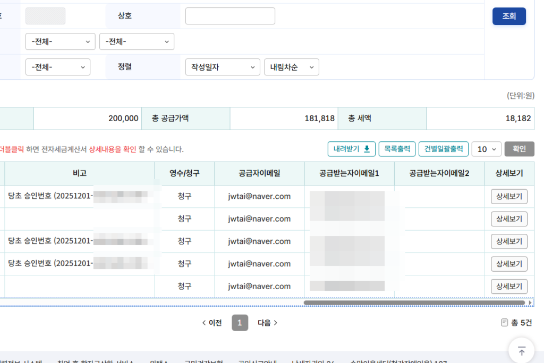Click the table scrollbar's right arrow
Screen dimensions: 544x363
pyautogui.click(x=531, y=303)
